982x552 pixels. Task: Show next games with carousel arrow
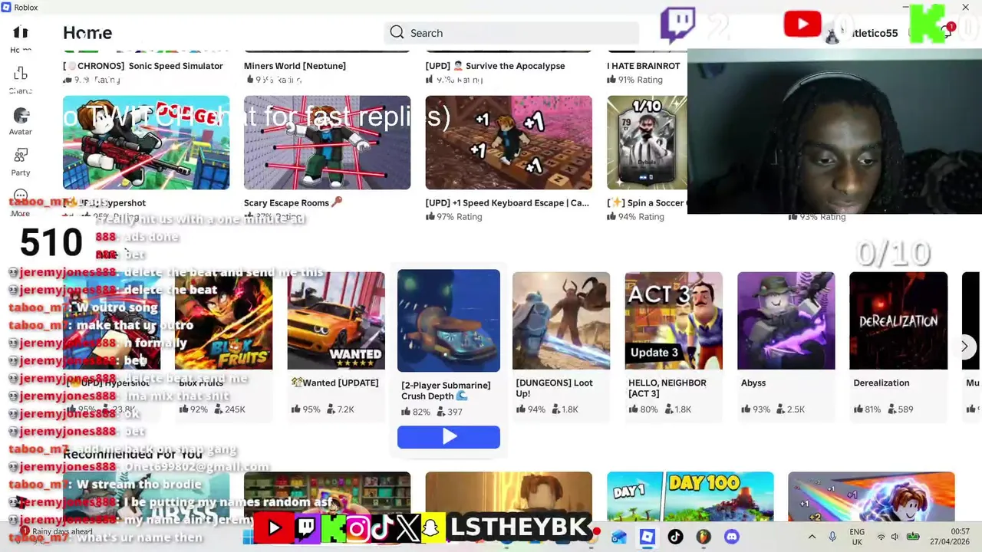tap(964, 347)
